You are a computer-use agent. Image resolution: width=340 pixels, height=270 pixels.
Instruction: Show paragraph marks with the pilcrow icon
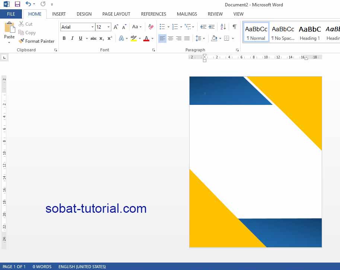(x=234, y=27)
